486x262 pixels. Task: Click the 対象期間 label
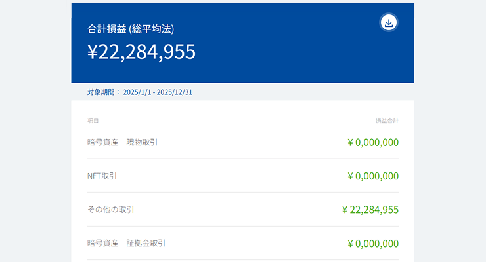click(102, 92)
